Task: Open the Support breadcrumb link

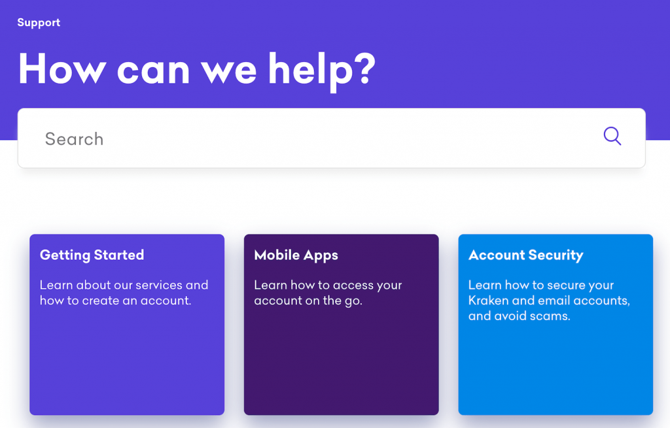Action: point(39,23)
